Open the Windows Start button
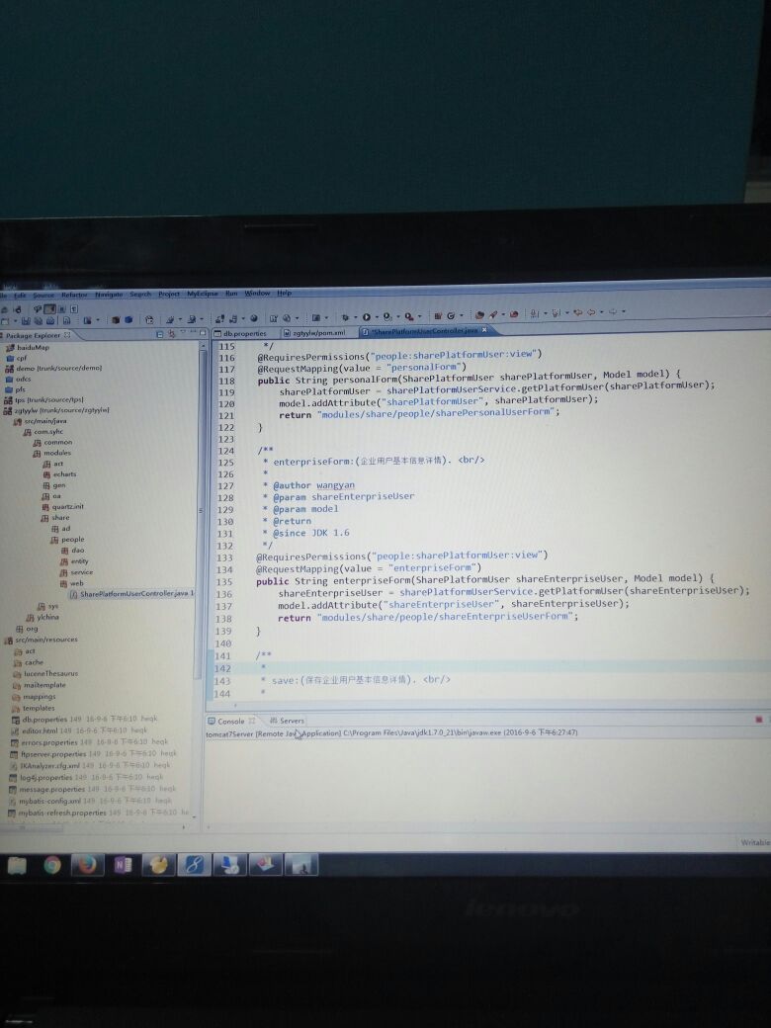Viewport: 771px width, 1028px height. (x=17, y=866)
